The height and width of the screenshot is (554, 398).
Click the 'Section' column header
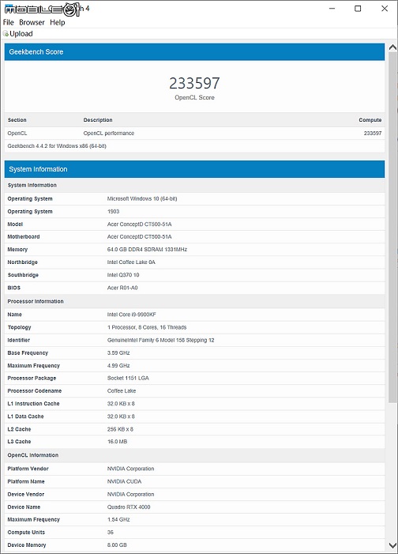click(x=17, y=120)
